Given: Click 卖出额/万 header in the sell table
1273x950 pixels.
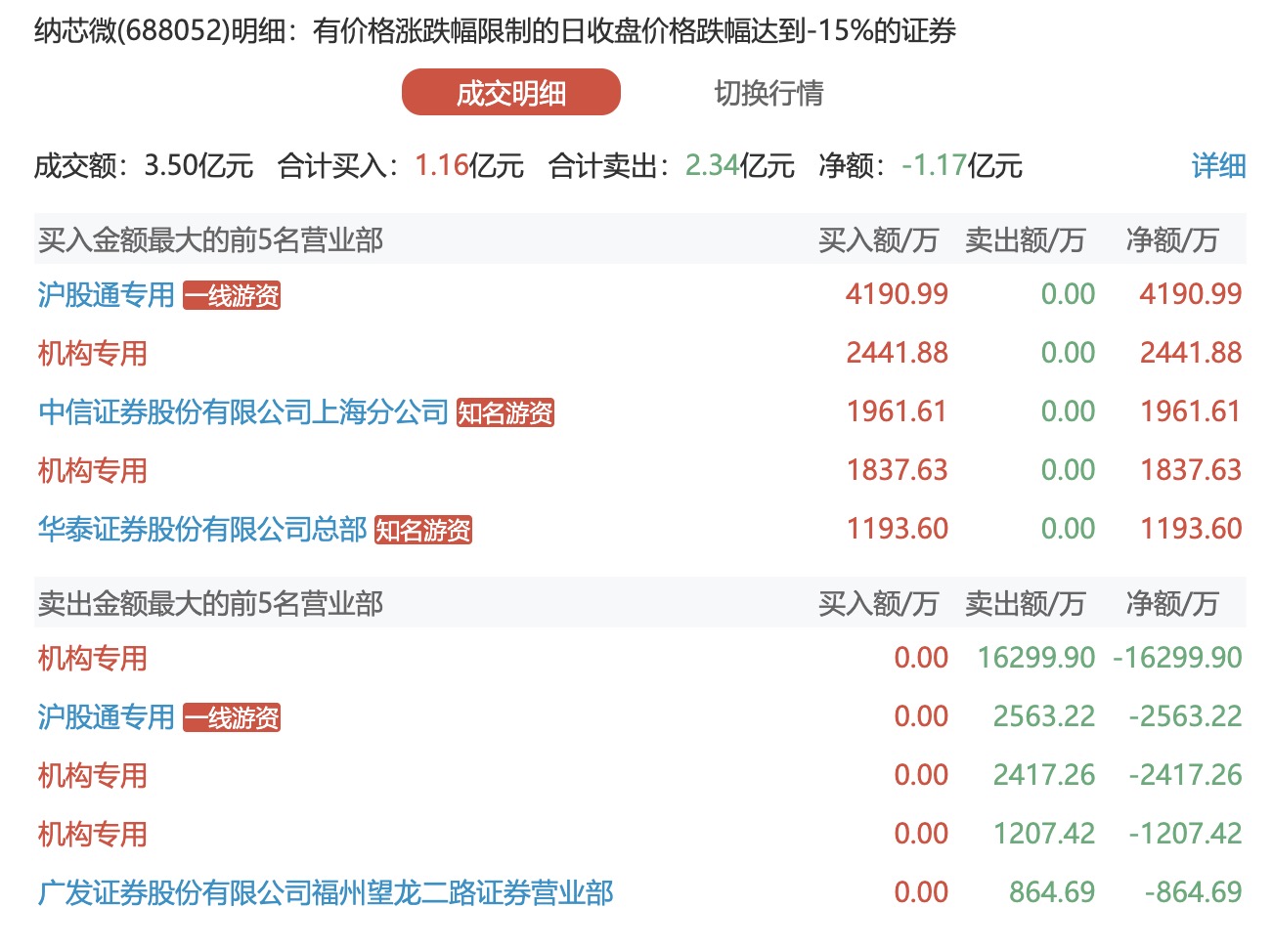Looking at the screenshot, I should pyautogui.click(x=1025, y=603).
